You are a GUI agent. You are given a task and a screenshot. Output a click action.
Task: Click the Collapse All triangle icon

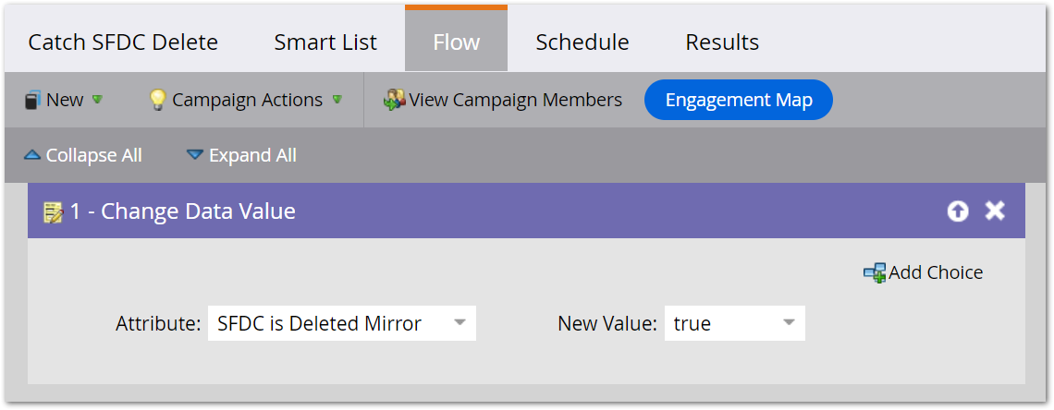point(32,155)
